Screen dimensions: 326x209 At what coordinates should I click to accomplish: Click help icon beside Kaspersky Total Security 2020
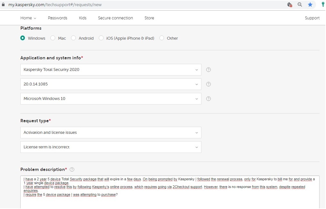coord(209,70)
